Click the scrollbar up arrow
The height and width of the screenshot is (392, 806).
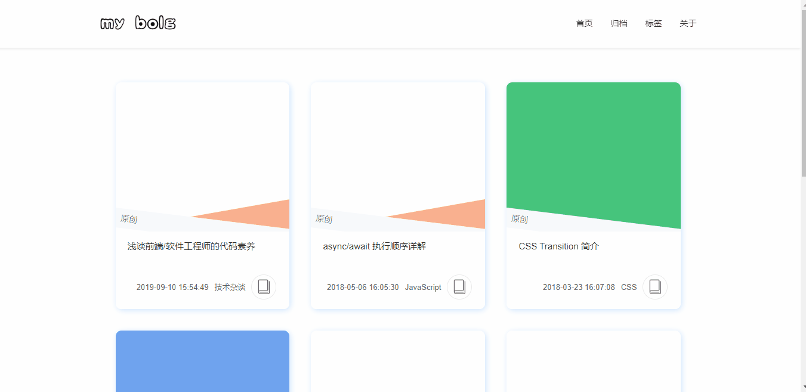tap(803, 4)
